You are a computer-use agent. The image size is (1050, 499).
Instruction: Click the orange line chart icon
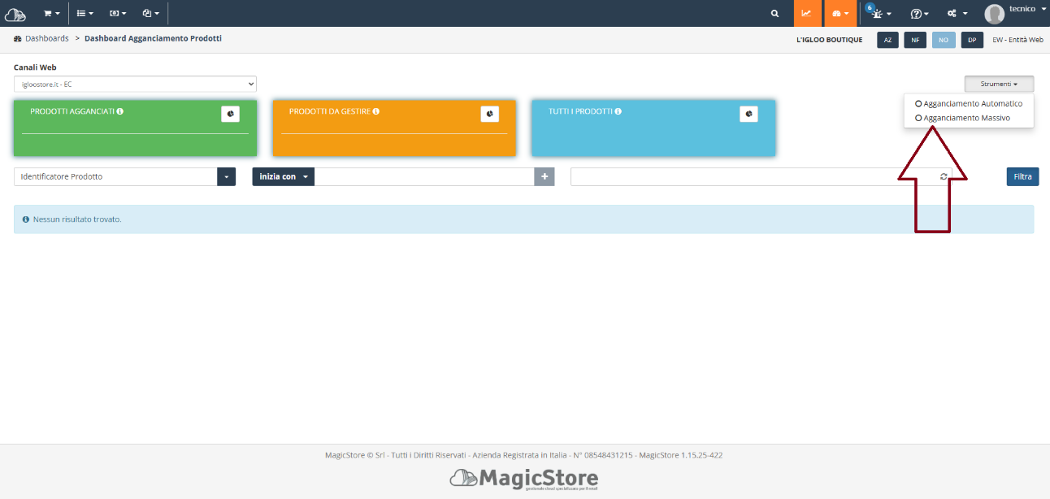click(807, 13)
